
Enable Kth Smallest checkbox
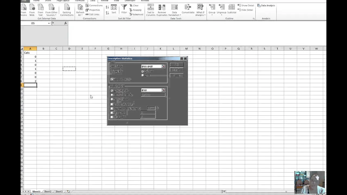pyautogui.click(x=112, y=117)
